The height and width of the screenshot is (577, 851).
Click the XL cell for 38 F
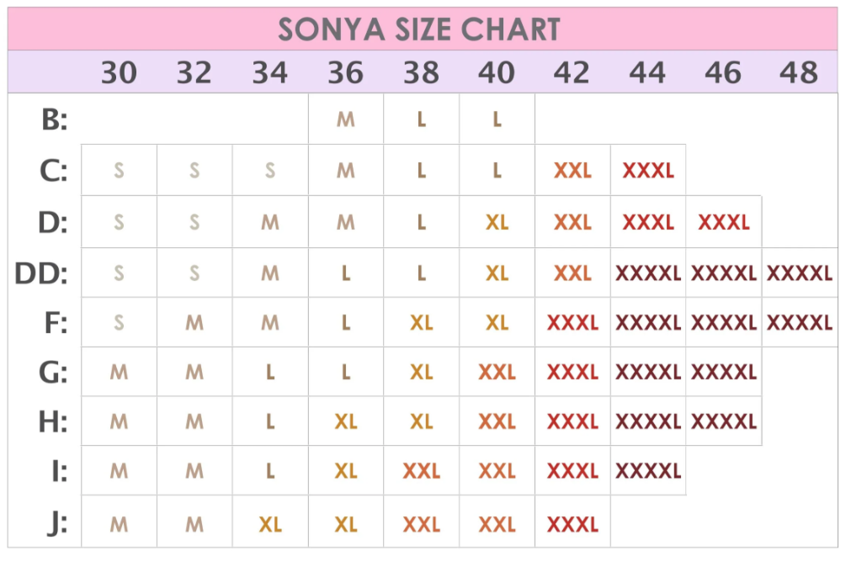pyautogui.click(x=421, y=323)
